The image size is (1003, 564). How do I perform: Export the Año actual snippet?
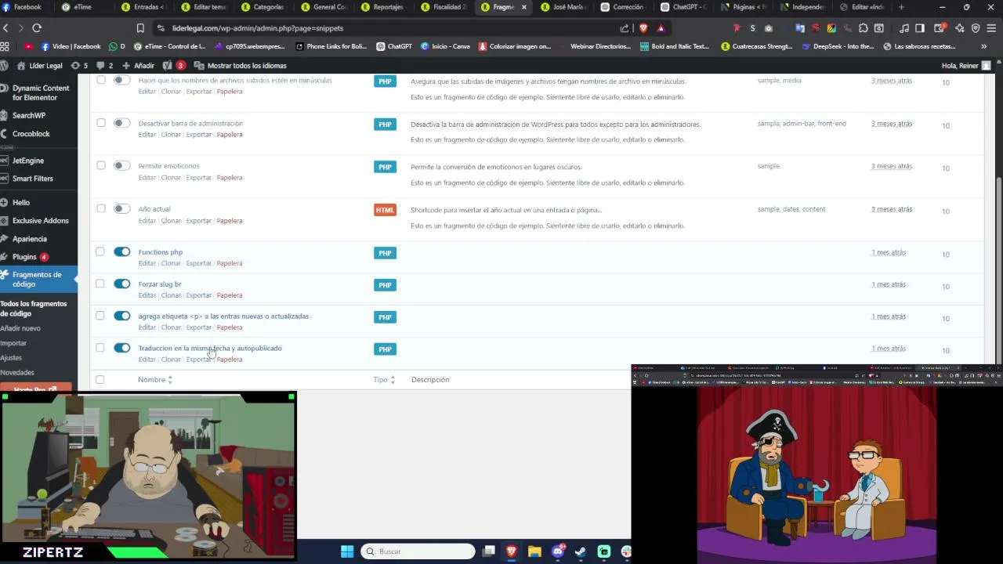[x=198, y=221]
